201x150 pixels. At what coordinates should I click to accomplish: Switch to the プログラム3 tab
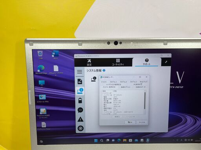click(x=133, y=82)
